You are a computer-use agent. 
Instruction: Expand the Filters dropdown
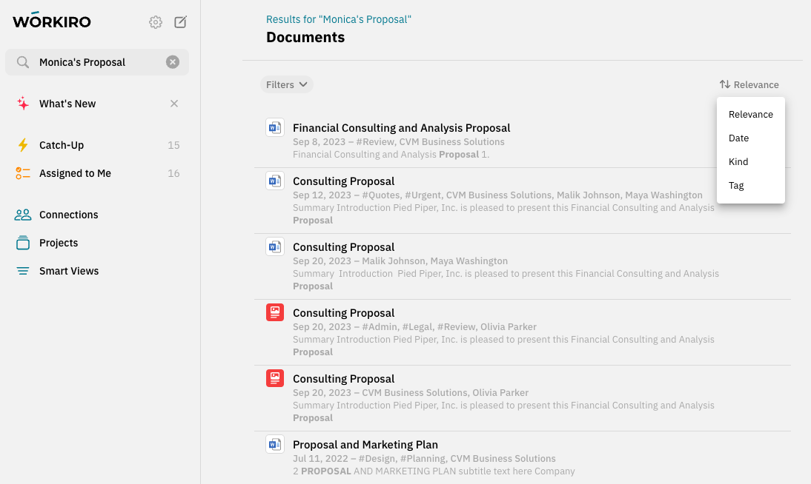click(286, 84)
